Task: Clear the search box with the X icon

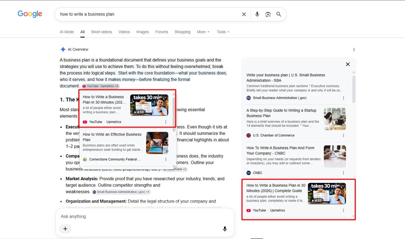Action: pyautogui.click(x=244, y=14)
